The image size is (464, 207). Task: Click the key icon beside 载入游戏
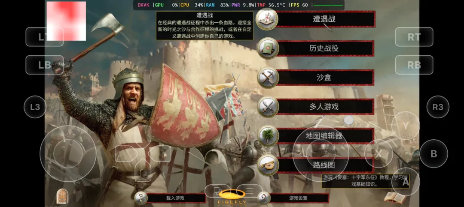click(x=140, y=198)
